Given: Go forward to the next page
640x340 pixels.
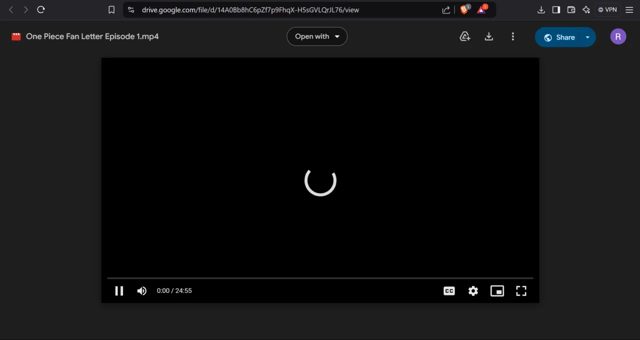Looking at the screenshot, I should pos(26,9).
